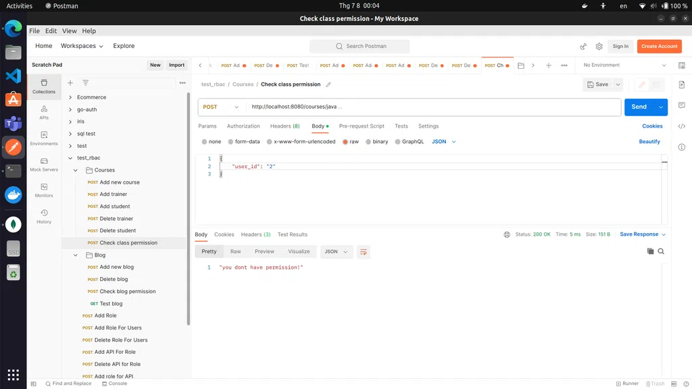692x389 pixels.
Task: Click the Beautify link
Action: coord(649,142)
